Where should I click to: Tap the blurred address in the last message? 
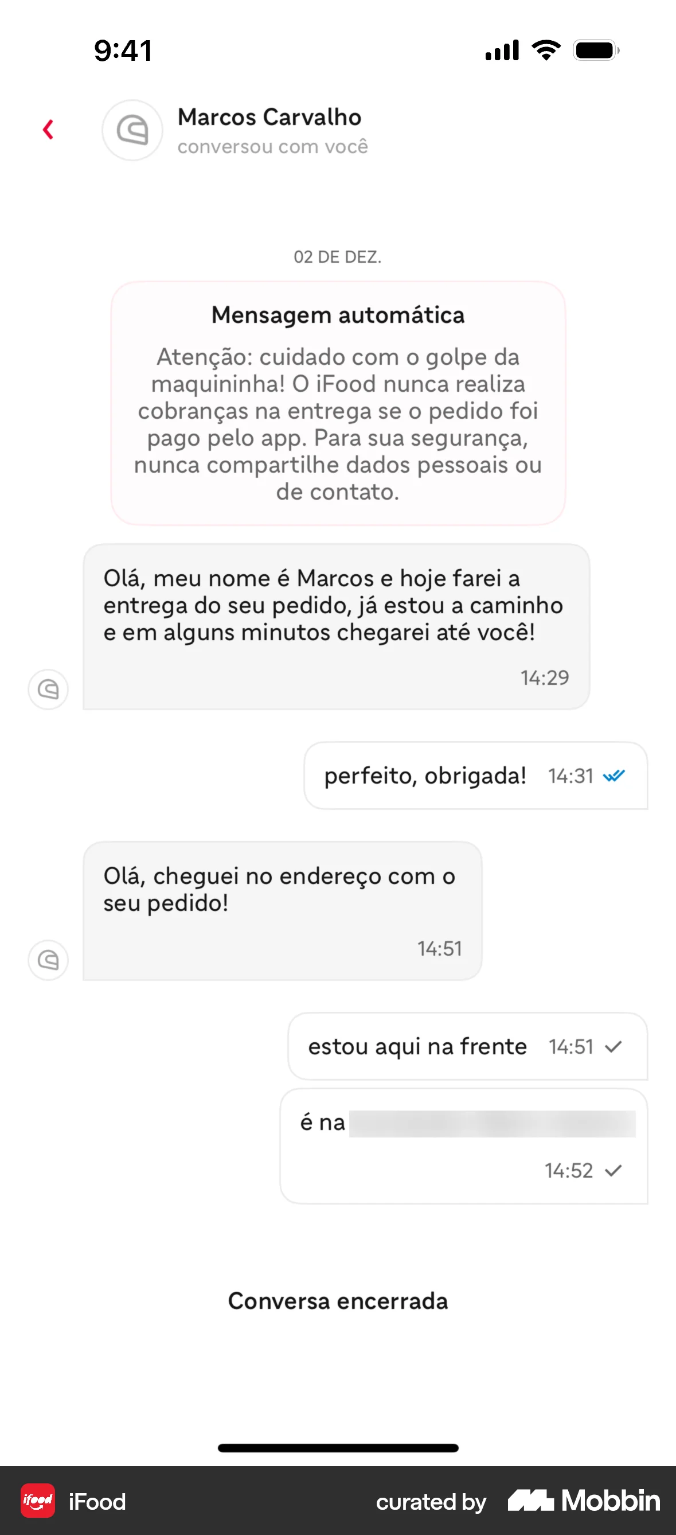coord(492,1124)
